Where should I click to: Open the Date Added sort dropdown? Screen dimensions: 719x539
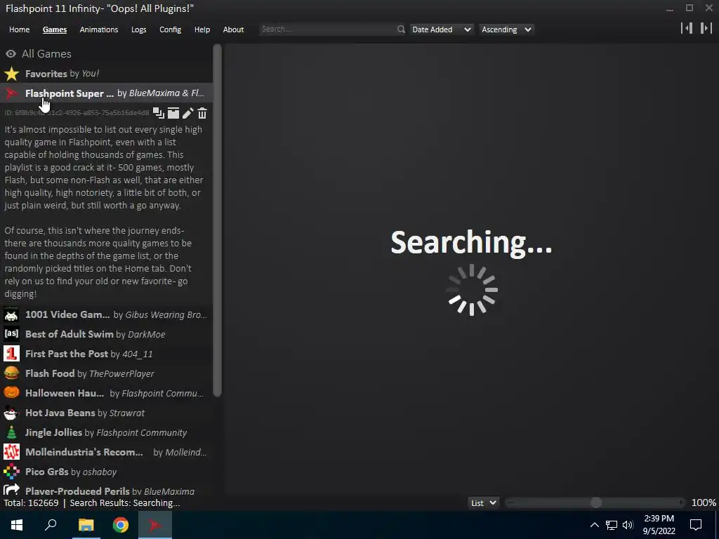coord(441,29)
